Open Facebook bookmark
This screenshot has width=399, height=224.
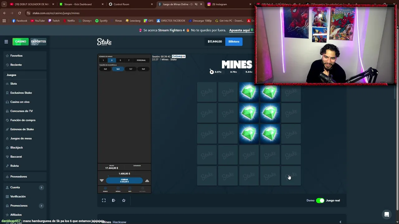click(19, 21)
